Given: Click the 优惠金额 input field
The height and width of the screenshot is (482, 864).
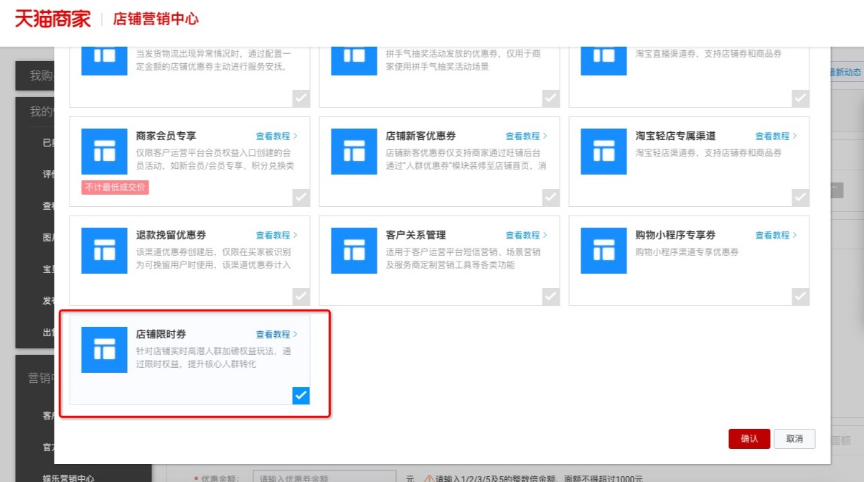Looking at the screenshot, I should (x=324, y=477).
